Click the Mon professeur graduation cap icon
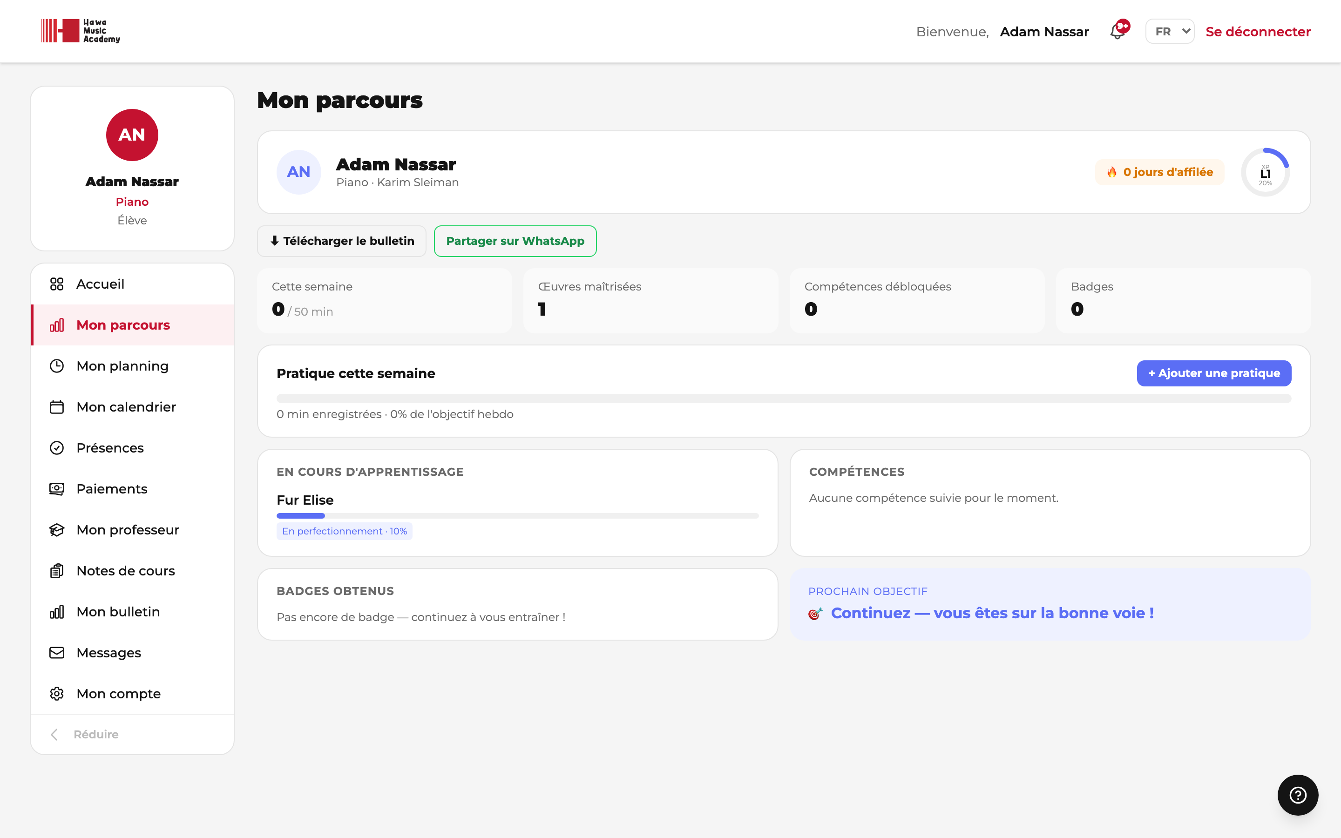The image size is (1341, 838). click(56, 530)
